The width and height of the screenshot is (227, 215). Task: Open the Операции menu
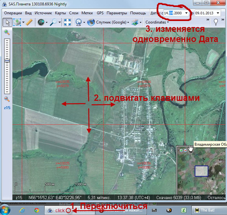pyautogui.click(x=13, y=13)
